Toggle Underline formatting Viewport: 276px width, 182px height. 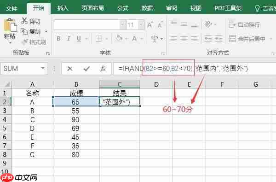[79, 38]
